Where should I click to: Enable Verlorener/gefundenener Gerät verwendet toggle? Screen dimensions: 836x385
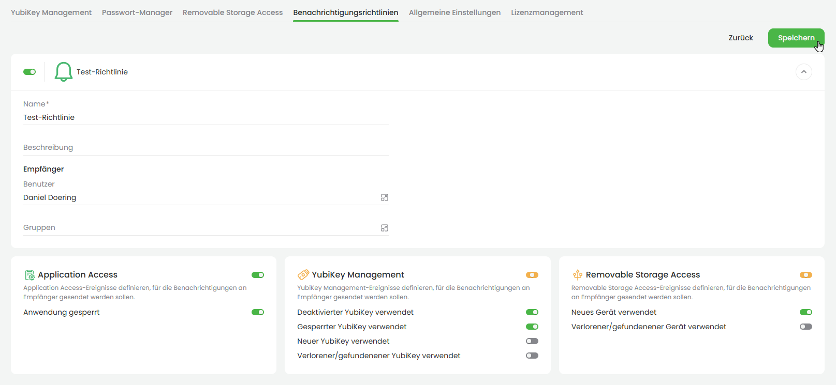805,327
